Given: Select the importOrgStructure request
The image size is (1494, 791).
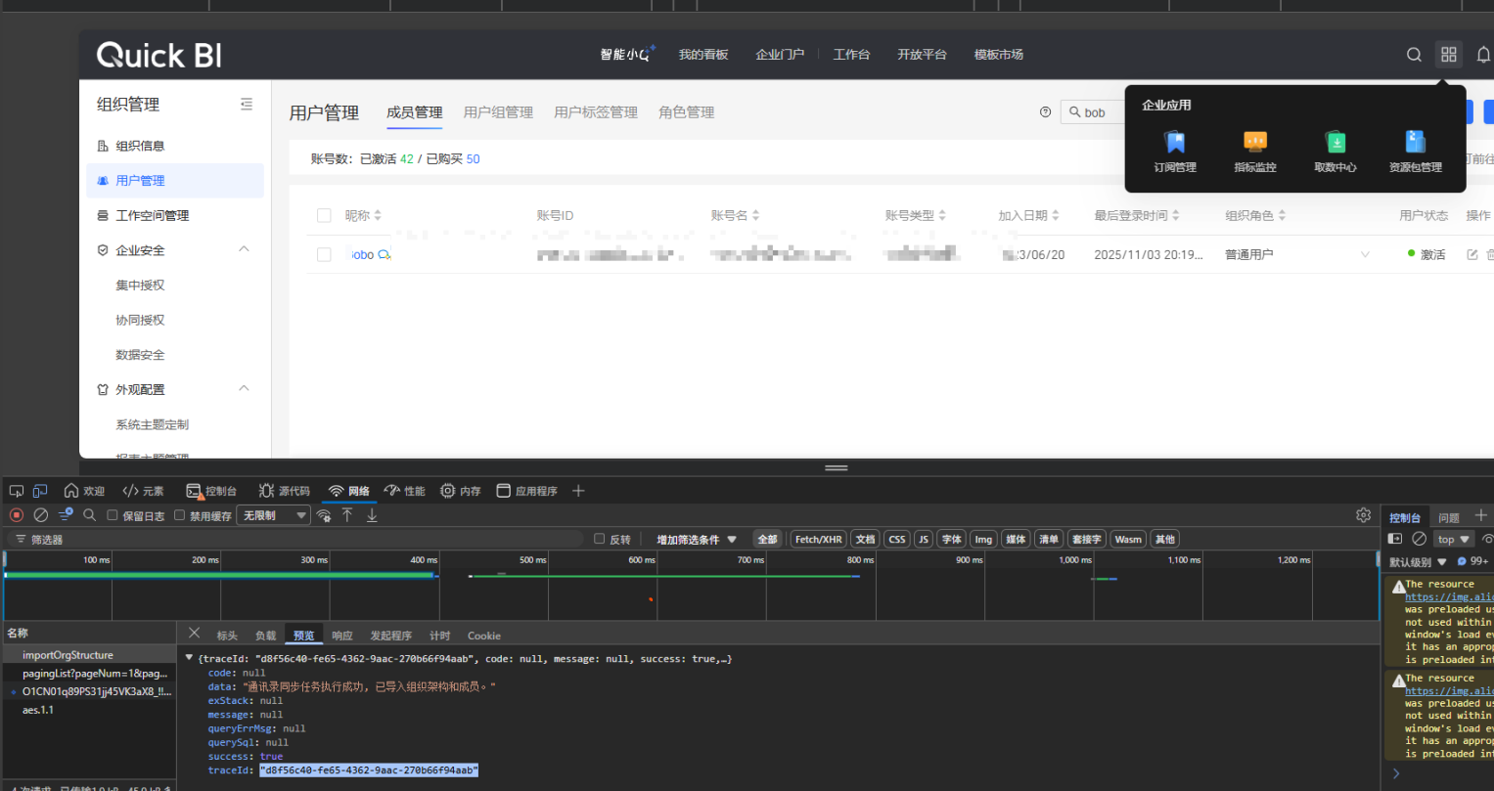Looking at the screenshot, I should 68,655.
